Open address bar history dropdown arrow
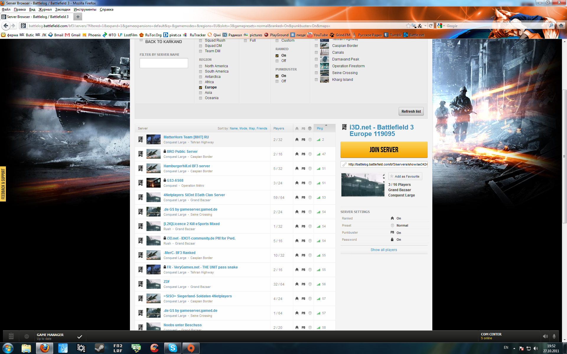Viewport: 567px width, 354px height. 425,26
